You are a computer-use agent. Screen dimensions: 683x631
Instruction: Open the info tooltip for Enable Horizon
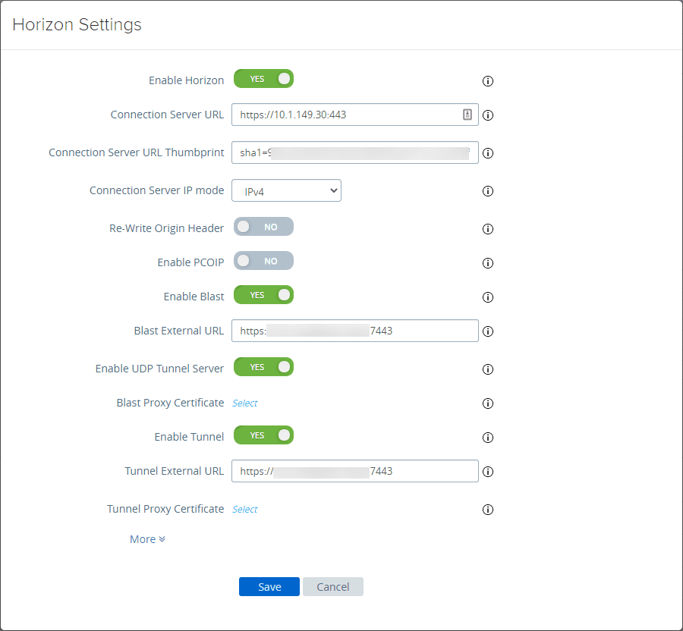[488, 81]
